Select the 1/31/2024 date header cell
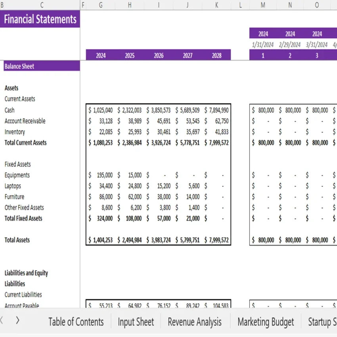 [x=262, y=44]
